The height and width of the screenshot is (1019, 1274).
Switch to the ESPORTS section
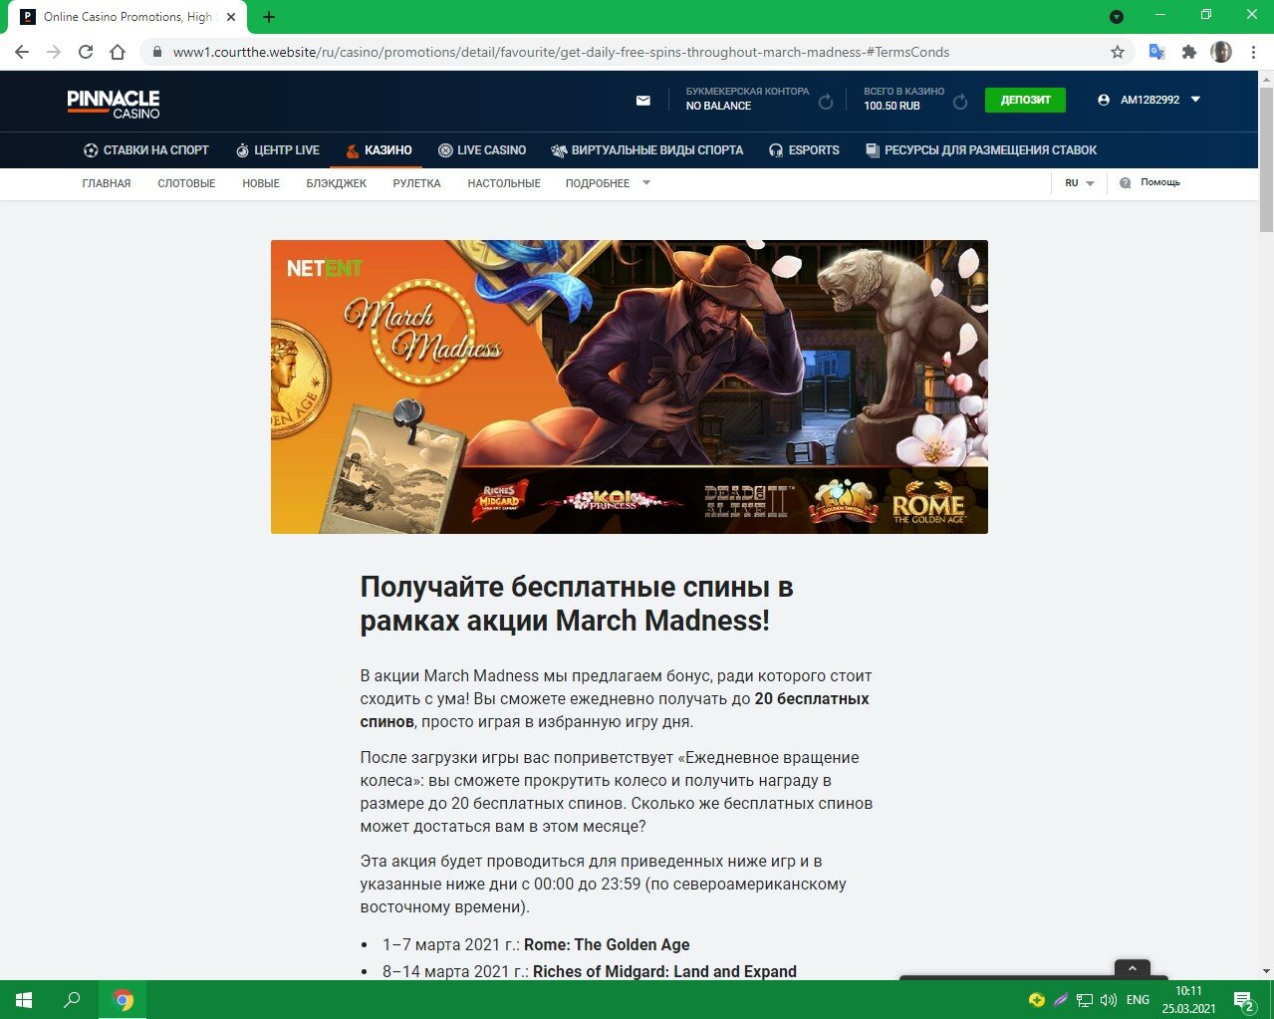pyautogui.click(x=804, y=150)
